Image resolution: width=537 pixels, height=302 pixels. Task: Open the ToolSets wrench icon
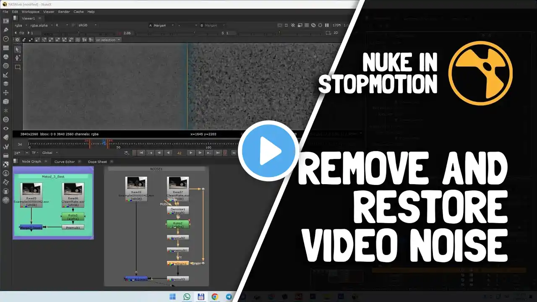click(6, 146)
